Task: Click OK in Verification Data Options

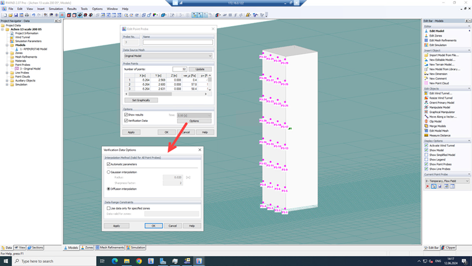Action: (x=153, y=226)
